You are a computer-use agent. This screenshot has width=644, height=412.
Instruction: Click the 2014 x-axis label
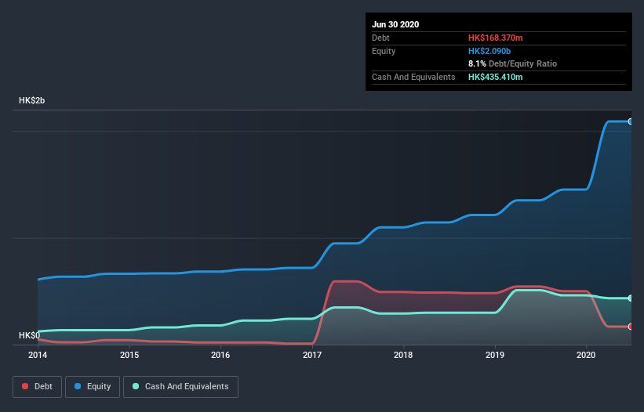tap(38, 355)
